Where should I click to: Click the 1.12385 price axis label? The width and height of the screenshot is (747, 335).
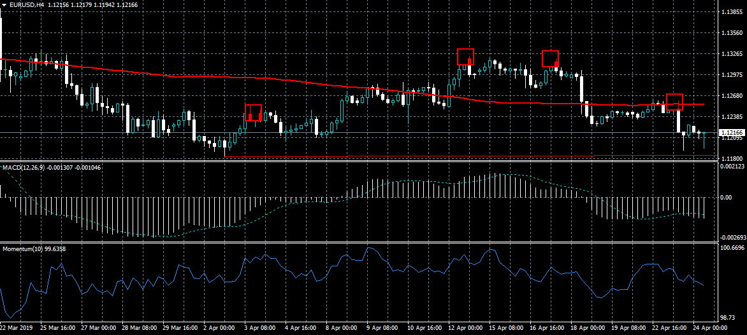pos(731,116)
